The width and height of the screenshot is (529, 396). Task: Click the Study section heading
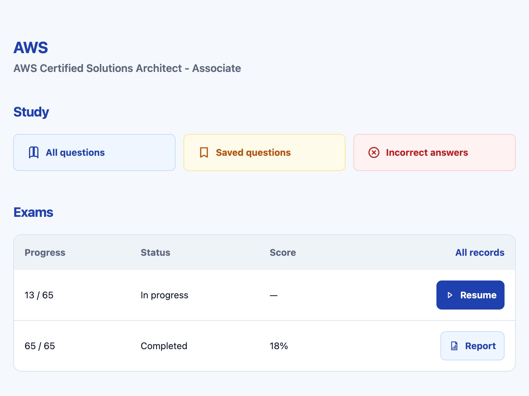click(x=31, y=112)
